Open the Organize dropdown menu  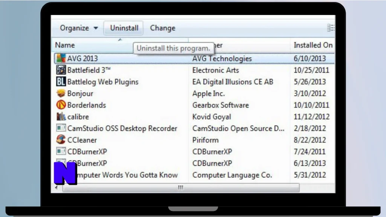coord(79,28)
